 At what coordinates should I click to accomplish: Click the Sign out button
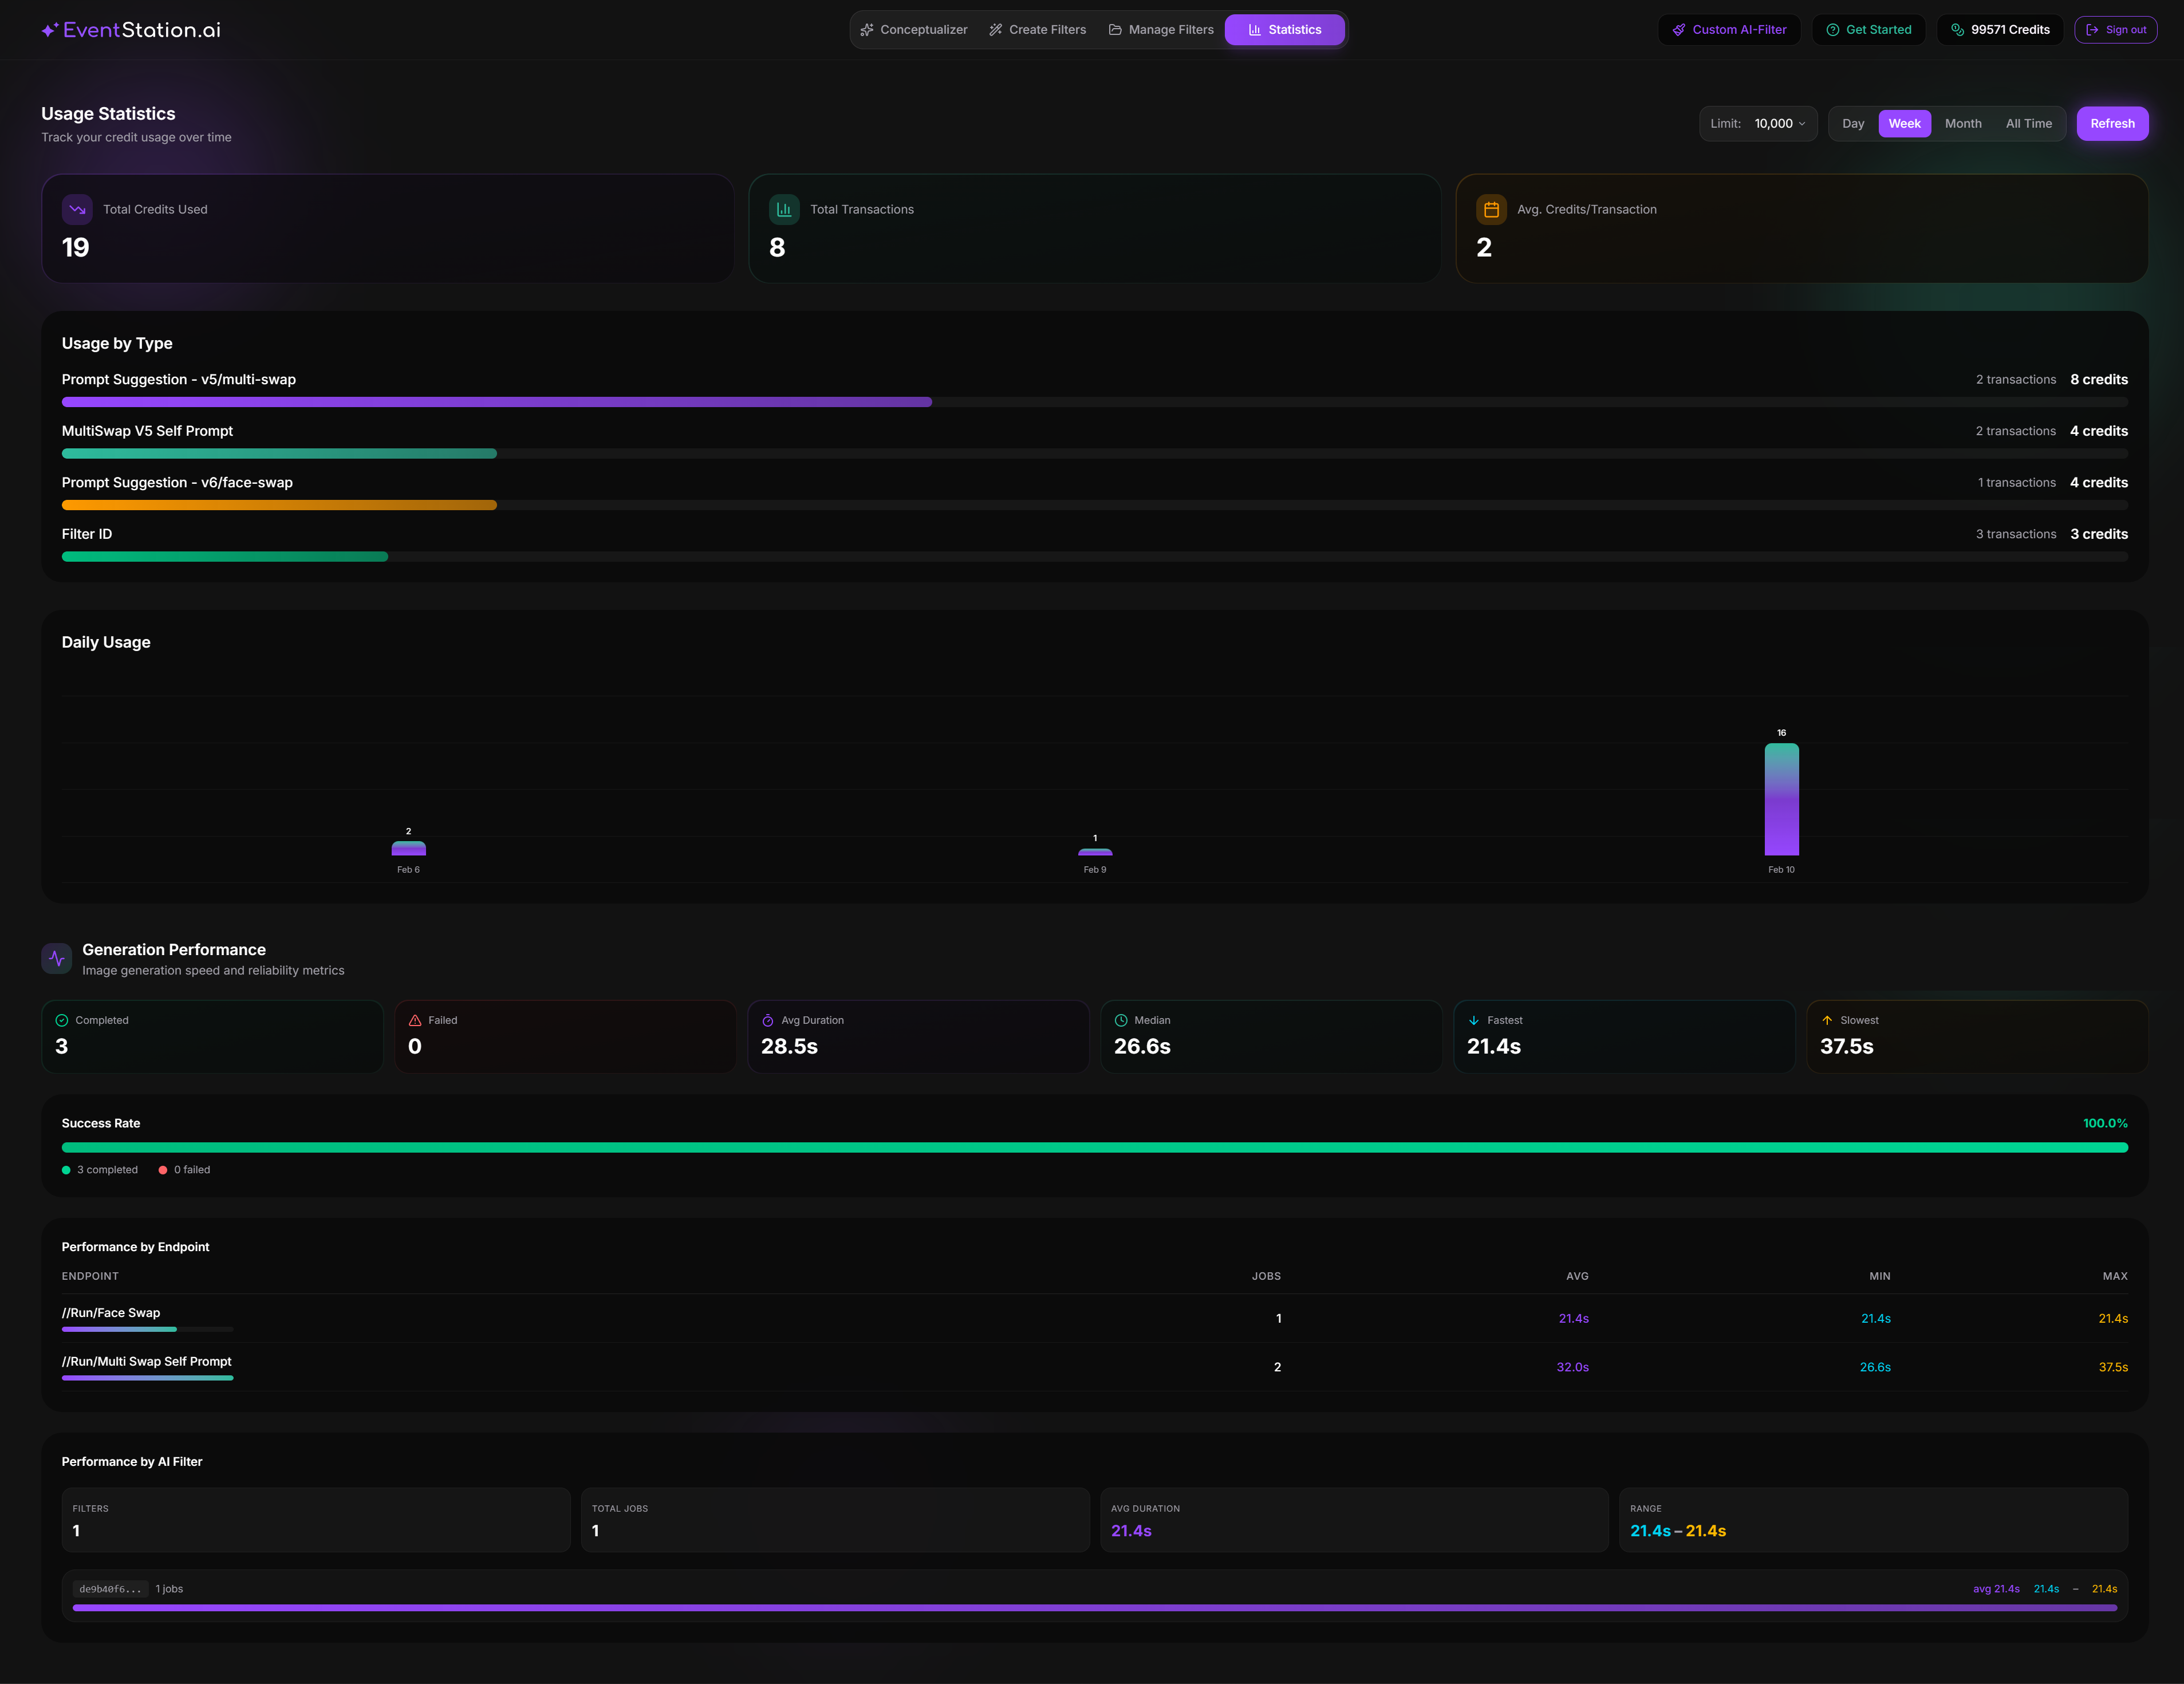(2115, 30)
